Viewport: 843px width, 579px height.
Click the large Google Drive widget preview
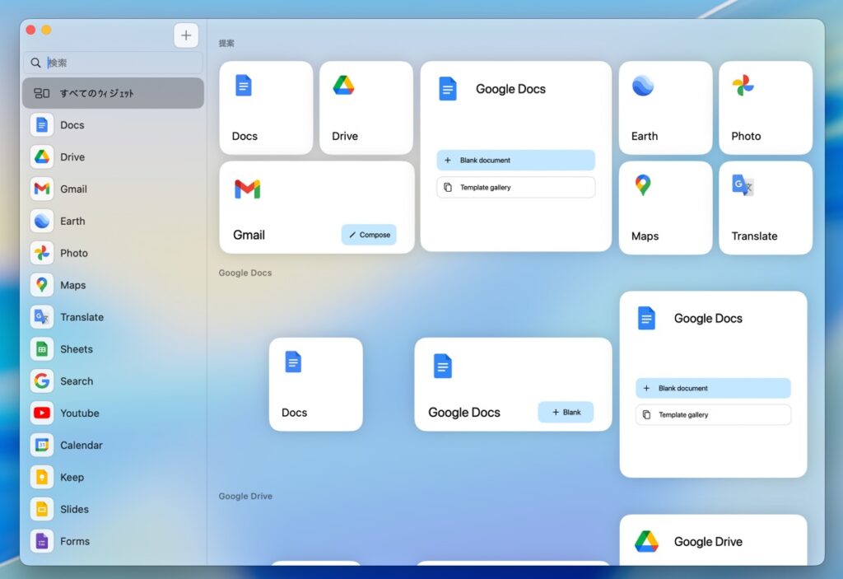pos(713,539)
